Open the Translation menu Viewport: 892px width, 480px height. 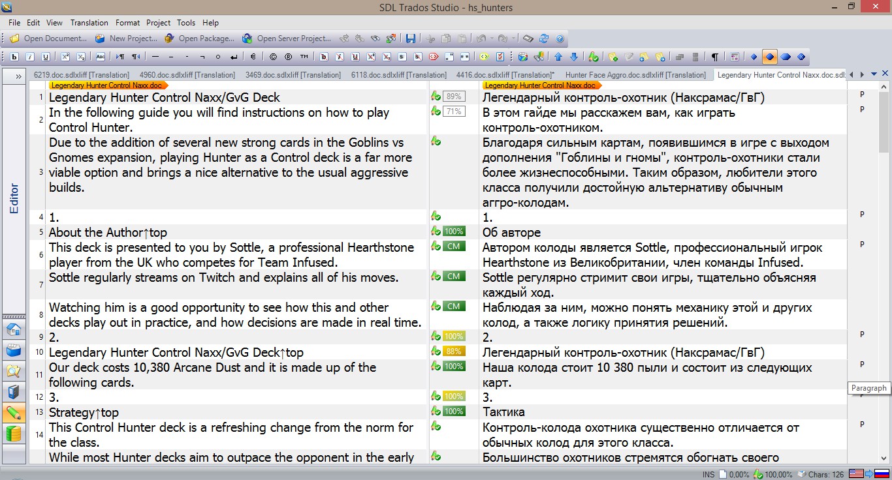89,23
